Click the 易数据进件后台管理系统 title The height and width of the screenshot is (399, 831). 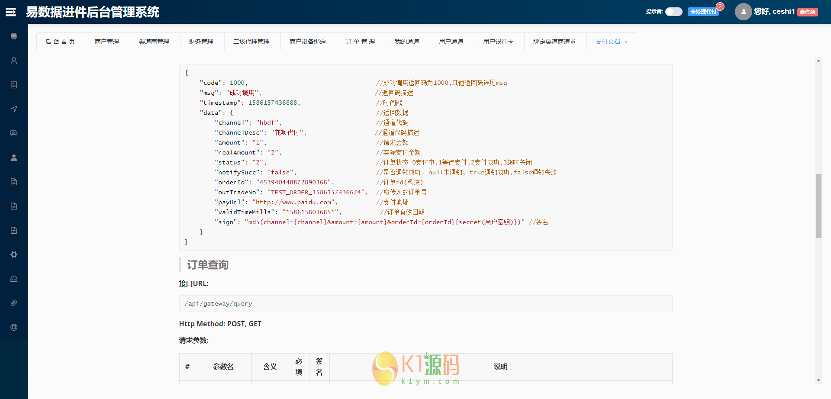click(93, 12)
